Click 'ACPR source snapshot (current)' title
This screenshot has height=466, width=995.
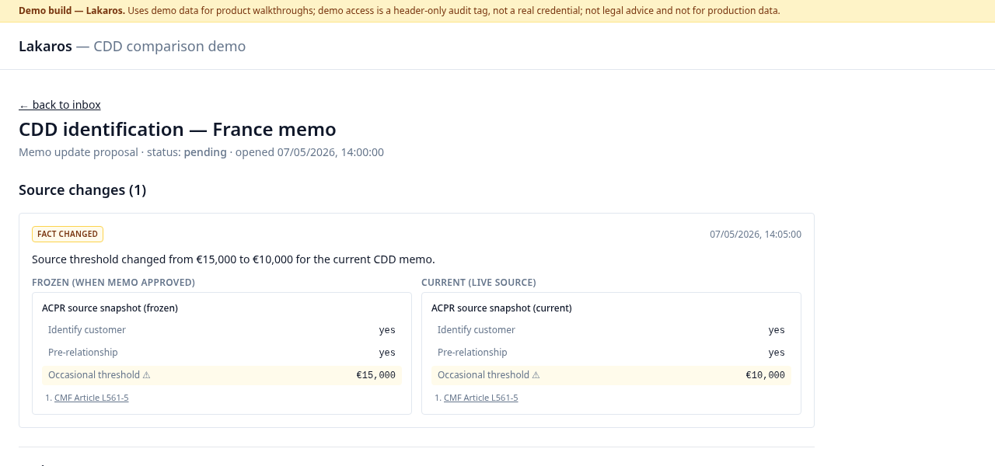point(501,308)
